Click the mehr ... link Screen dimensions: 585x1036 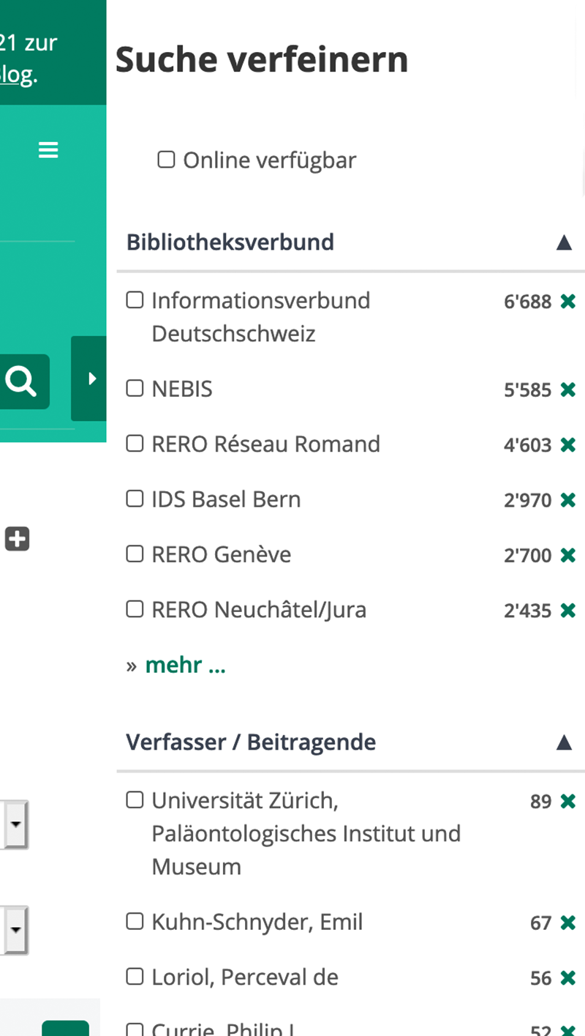pyautogui.click(x=185, y=665)
